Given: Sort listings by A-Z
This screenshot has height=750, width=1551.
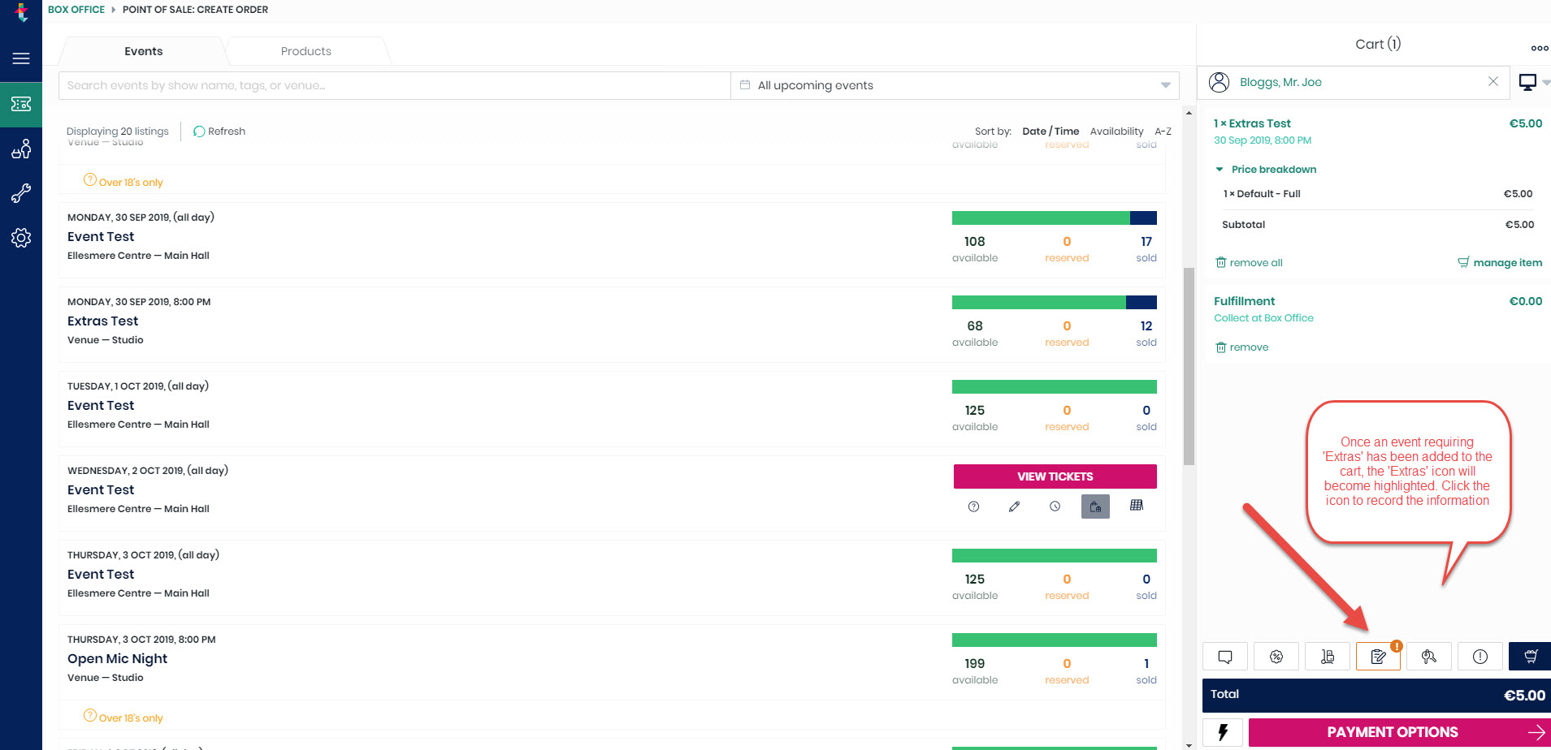Looking at the screenshot, I should [1163, 131].
